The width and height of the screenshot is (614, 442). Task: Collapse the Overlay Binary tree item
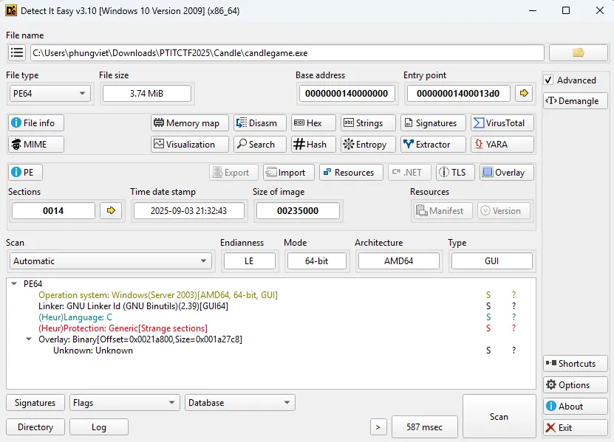[x=30, y=339]
